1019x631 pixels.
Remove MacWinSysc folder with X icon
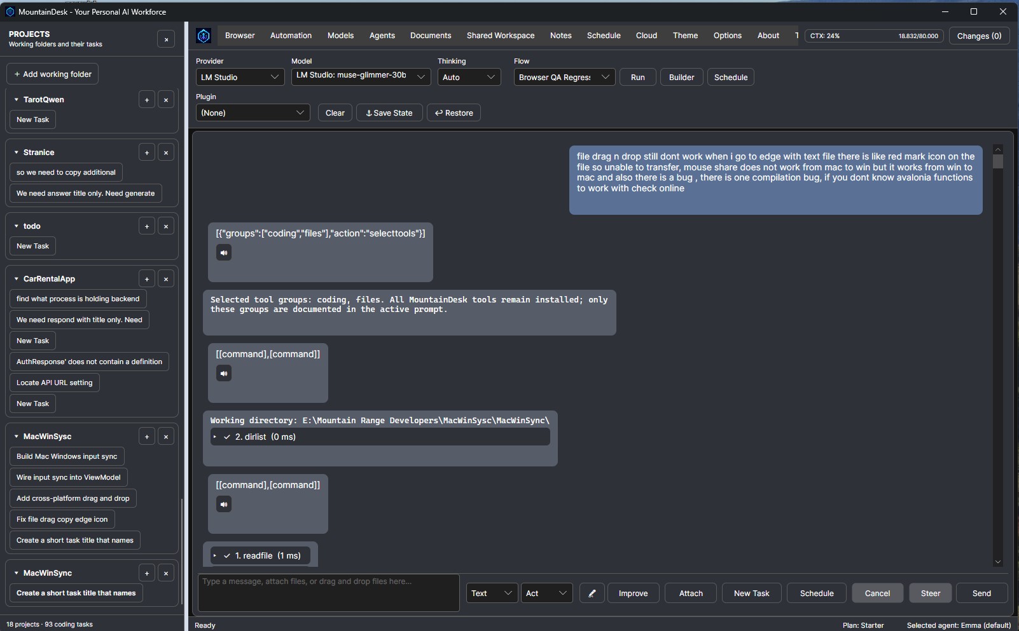pos(166,437)
